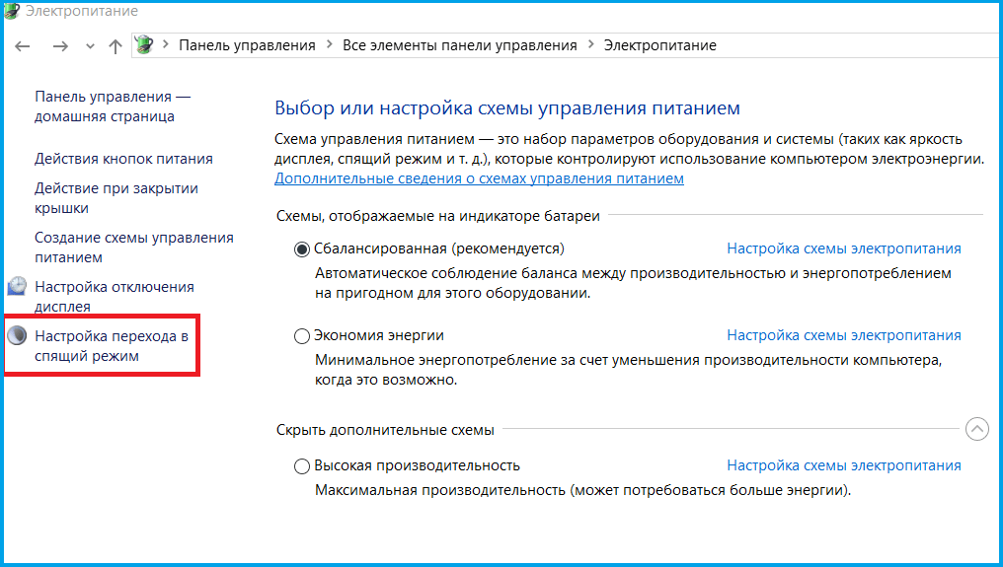Click the Back navigation arrow
1003x567 pixels.
(x=24, y=46)
